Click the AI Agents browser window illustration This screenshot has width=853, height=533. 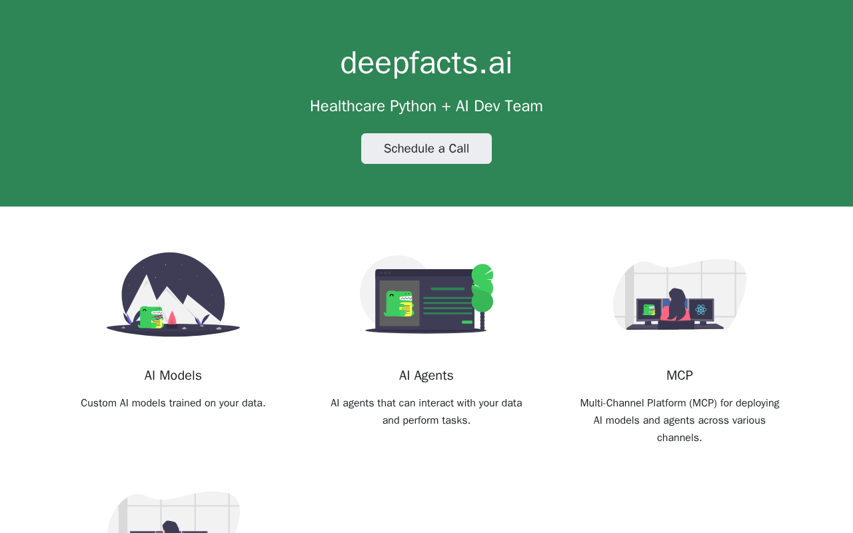click(426, 294)
